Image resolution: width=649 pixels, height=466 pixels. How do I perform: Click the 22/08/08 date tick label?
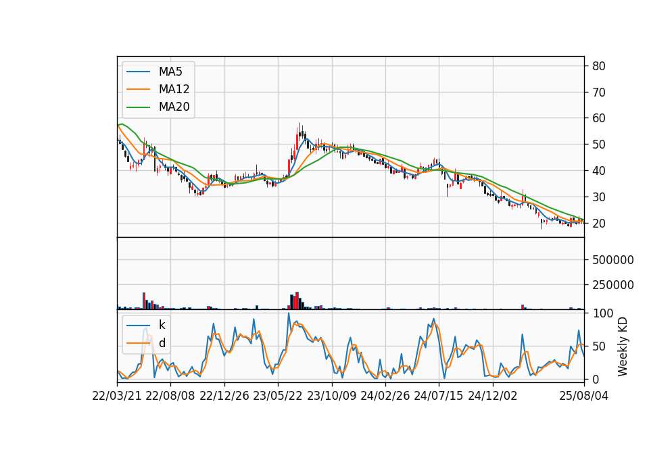coord(170,396)
